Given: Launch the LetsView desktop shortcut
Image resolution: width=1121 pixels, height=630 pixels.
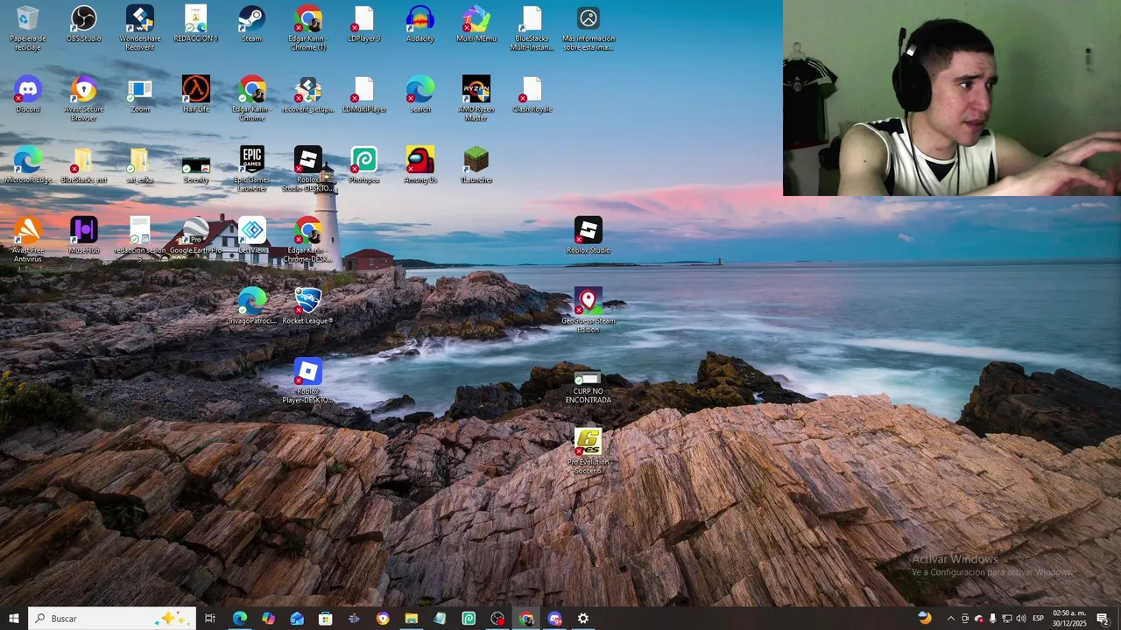Looking at the screenshot, I should click(252, 235).
